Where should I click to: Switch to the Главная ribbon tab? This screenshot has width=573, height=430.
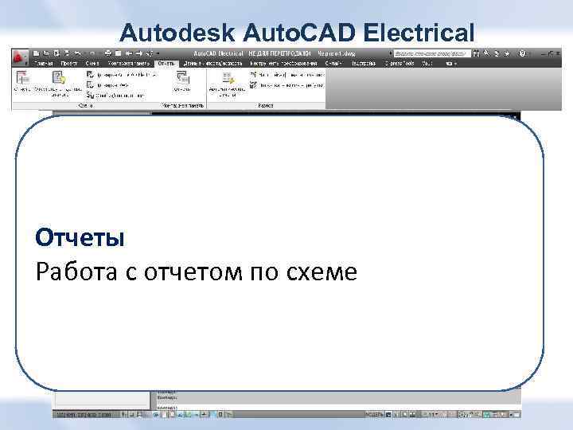[x=44, y=63]
